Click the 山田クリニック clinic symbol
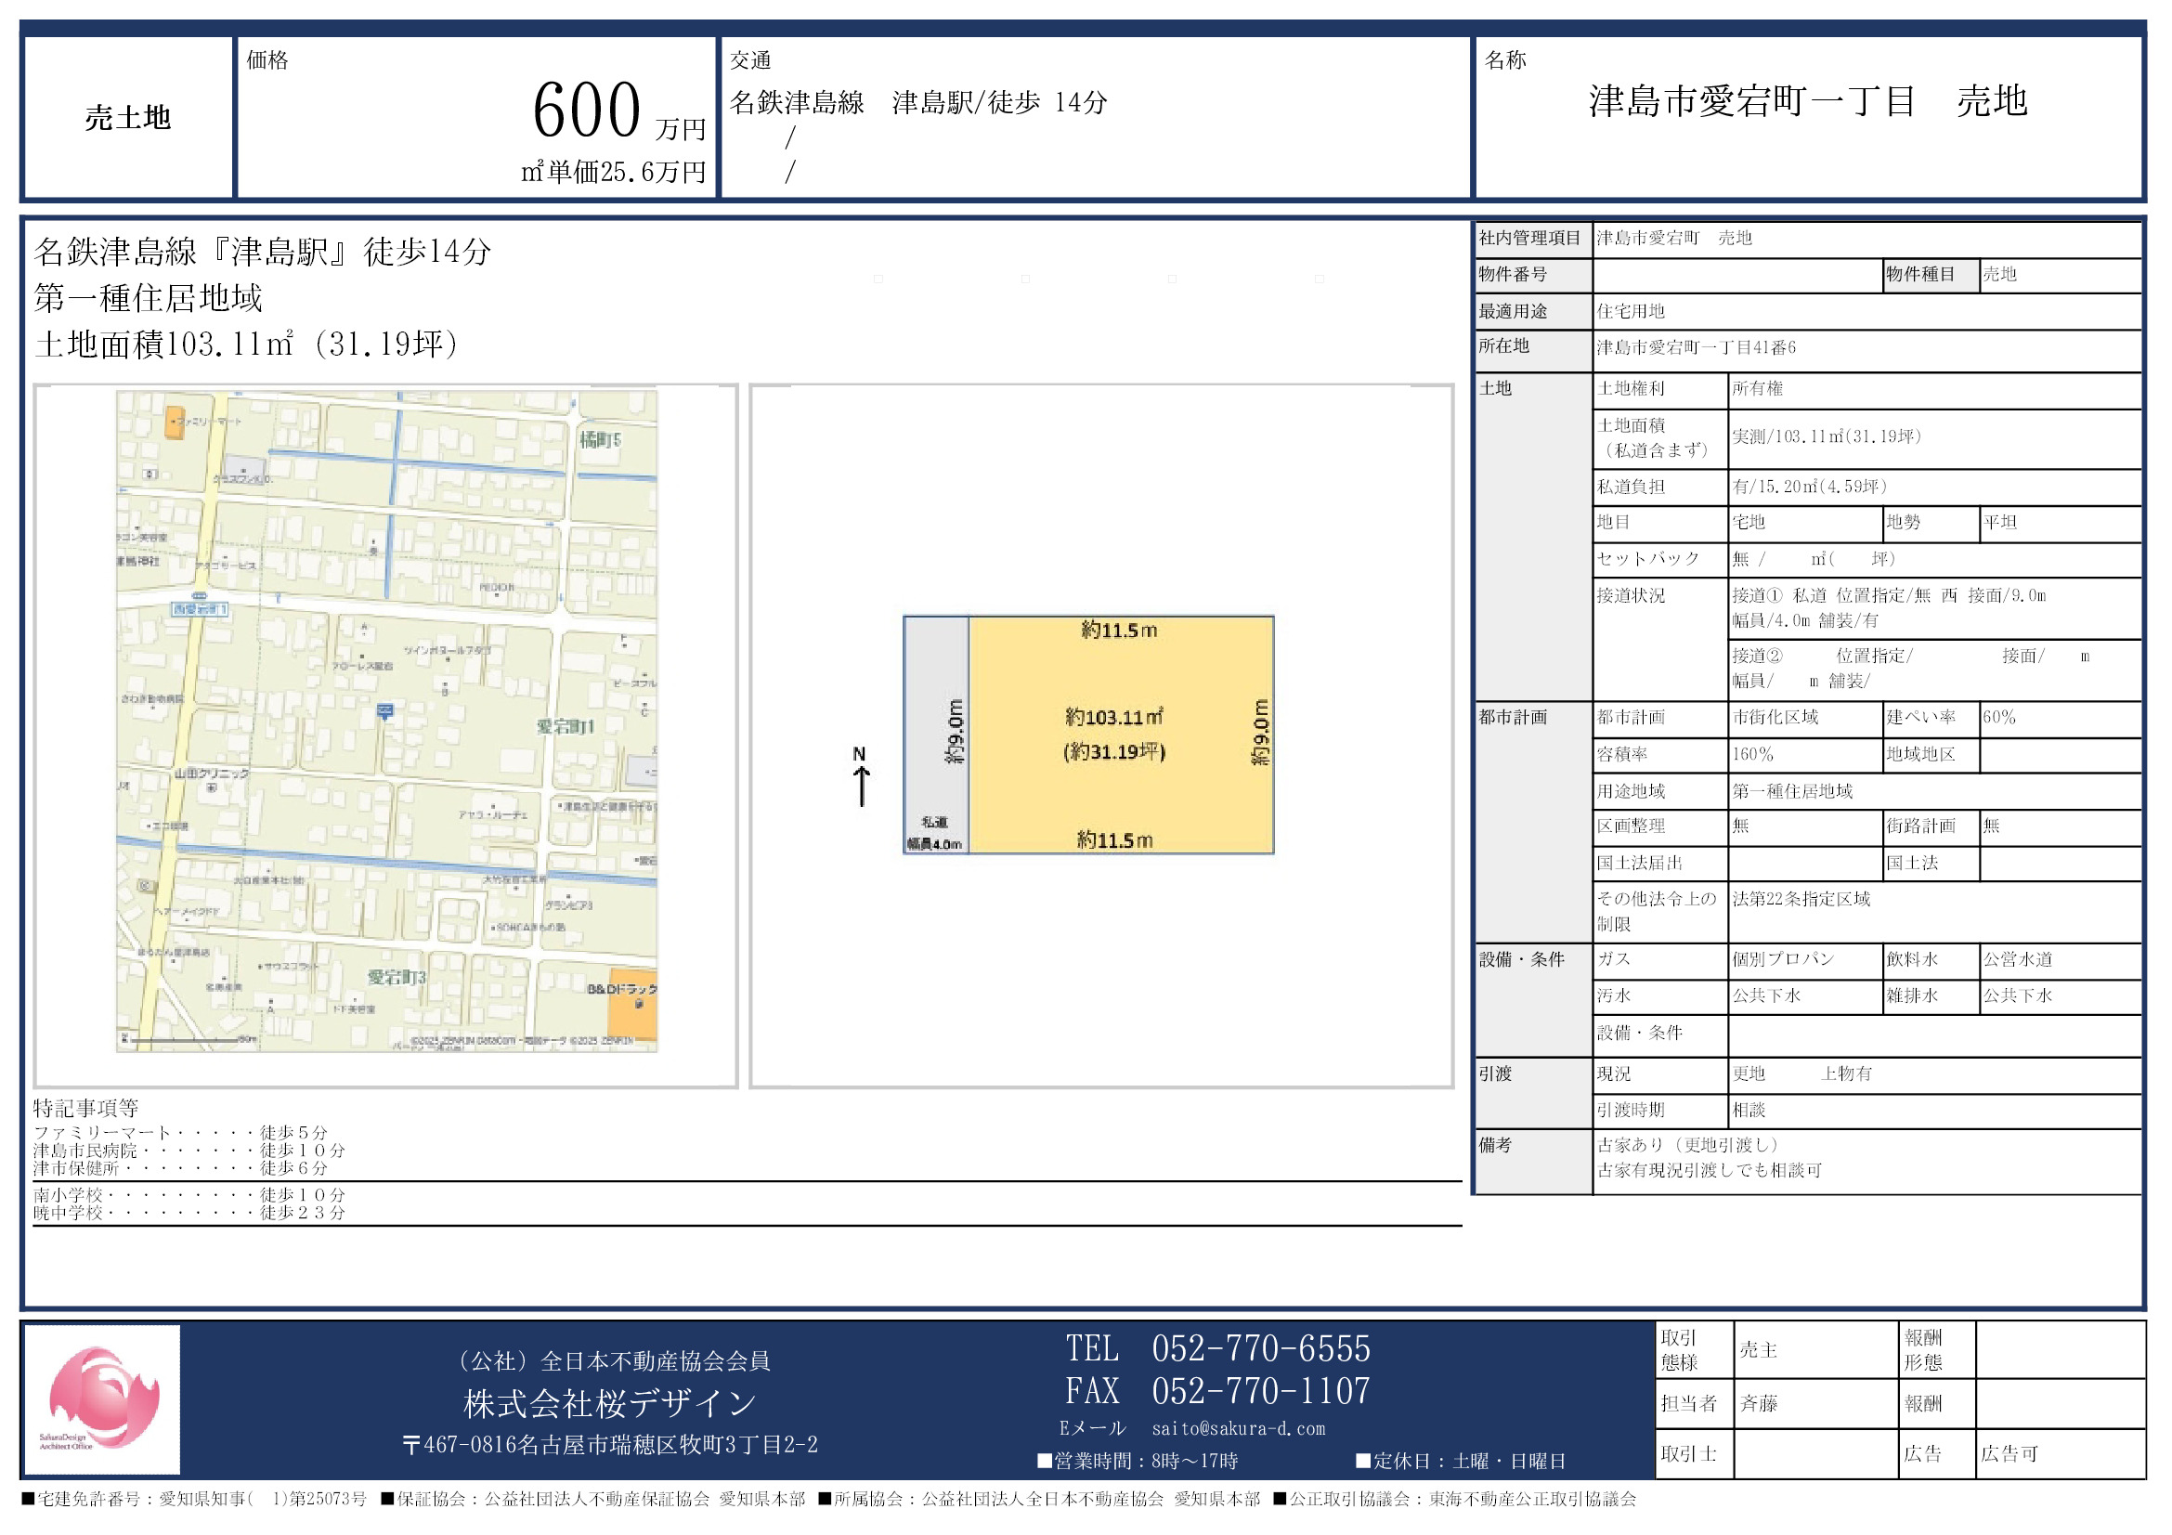 pos(212,787)
